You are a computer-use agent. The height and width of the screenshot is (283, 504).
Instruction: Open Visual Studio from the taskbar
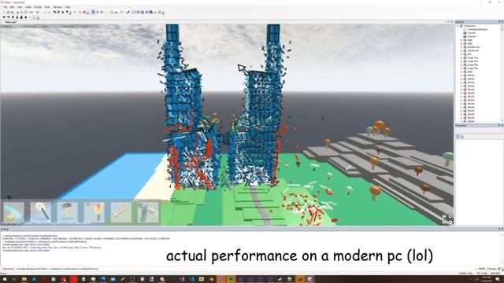[182, 279]
